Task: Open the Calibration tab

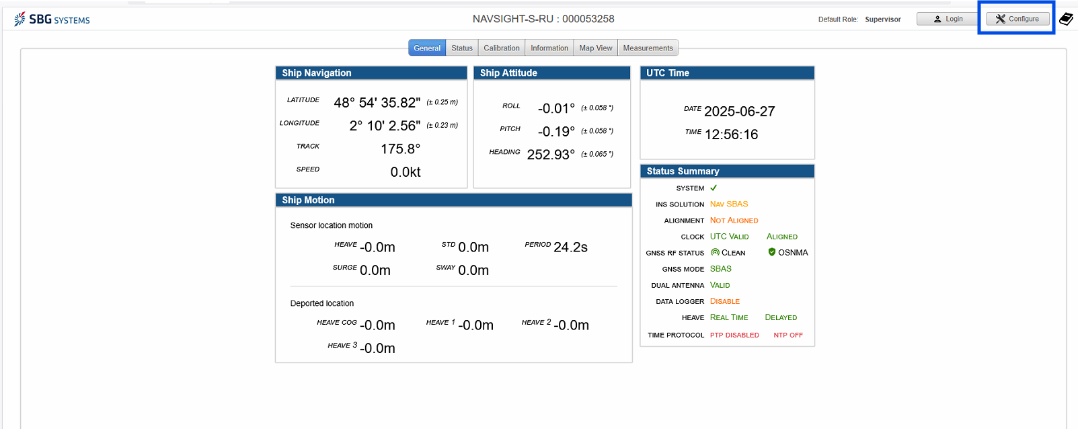Action: pos(502,48)
